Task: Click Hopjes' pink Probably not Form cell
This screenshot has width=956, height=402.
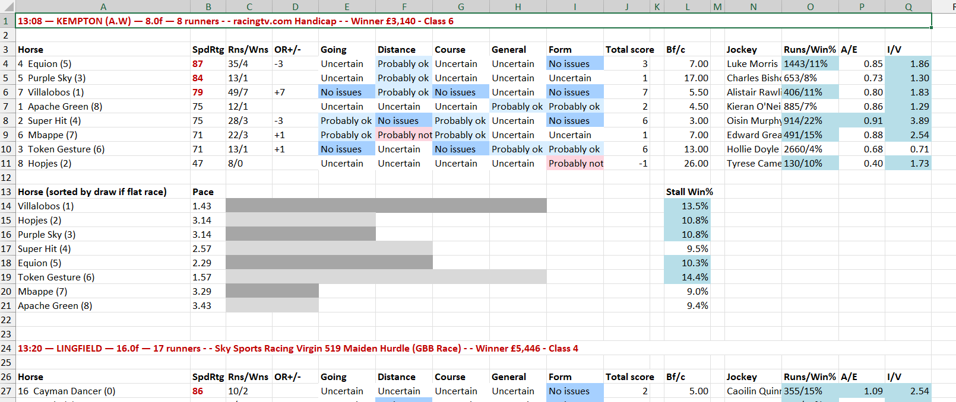Action: 575,164
